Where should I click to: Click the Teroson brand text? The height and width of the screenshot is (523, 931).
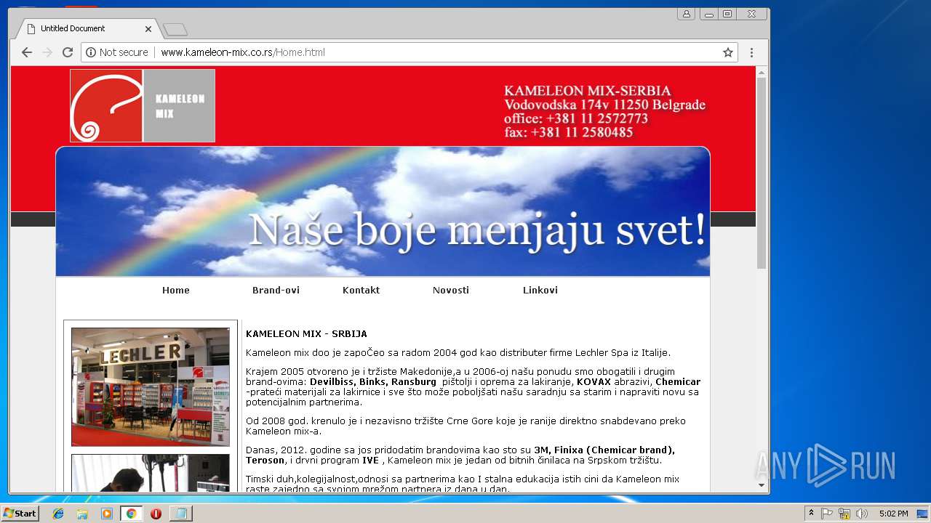[265, 460]
